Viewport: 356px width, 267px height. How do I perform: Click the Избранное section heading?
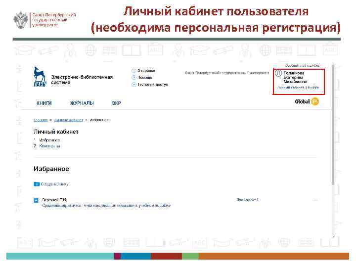(x=51, y=169)
